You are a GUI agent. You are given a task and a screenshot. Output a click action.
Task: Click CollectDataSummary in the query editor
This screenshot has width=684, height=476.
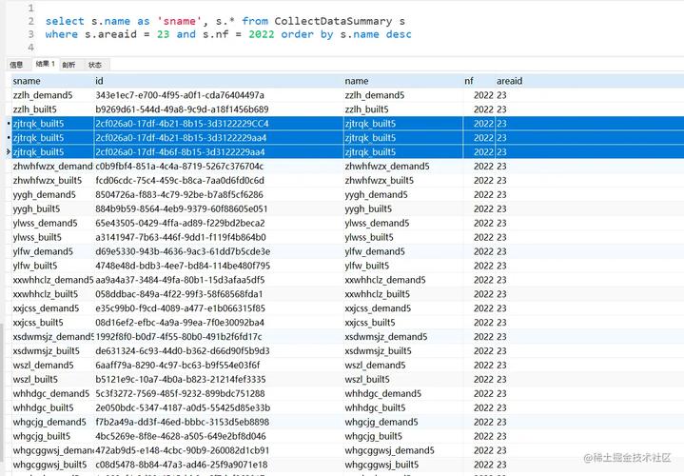click(x=333, y=21)
